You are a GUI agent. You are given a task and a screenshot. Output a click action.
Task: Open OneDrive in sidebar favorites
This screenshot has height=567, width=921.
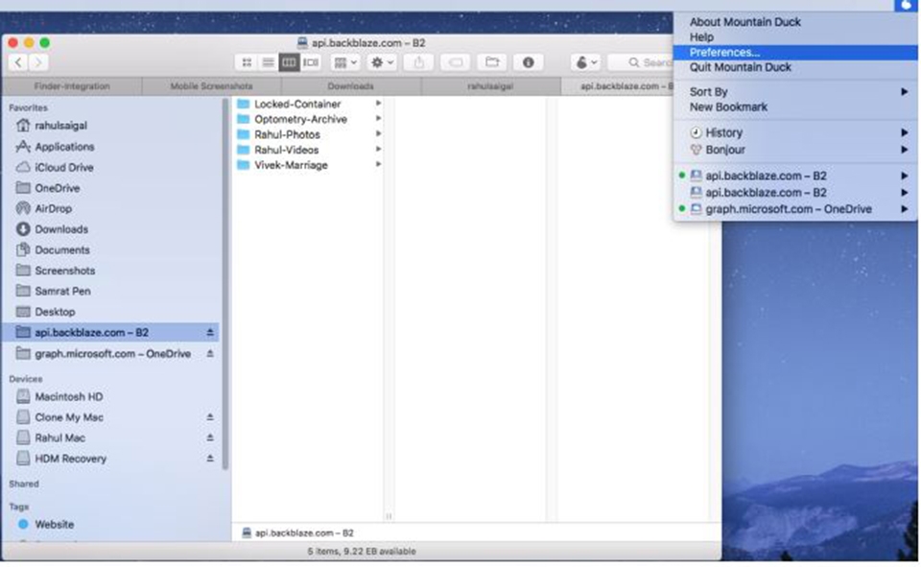(57, 188)
